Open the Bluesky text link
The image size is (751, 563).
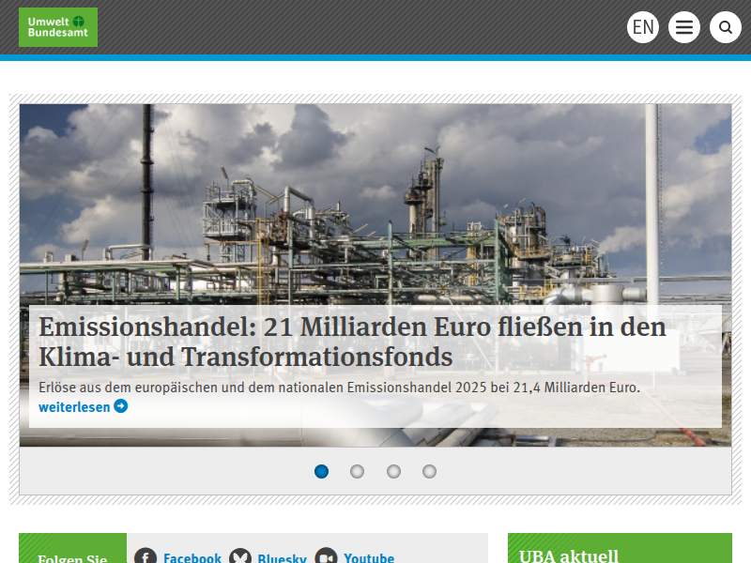click(282, 558)
